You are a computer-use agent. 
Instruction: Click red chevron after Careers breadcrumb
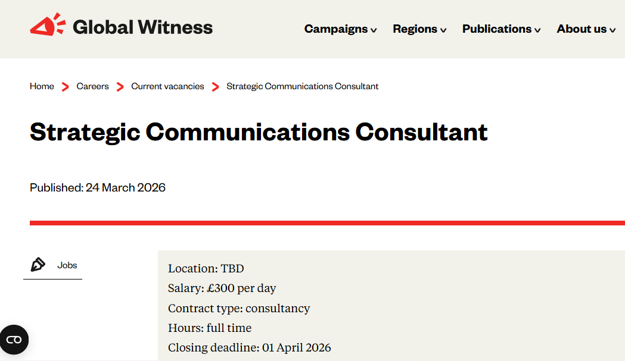(x=120, y=87)
